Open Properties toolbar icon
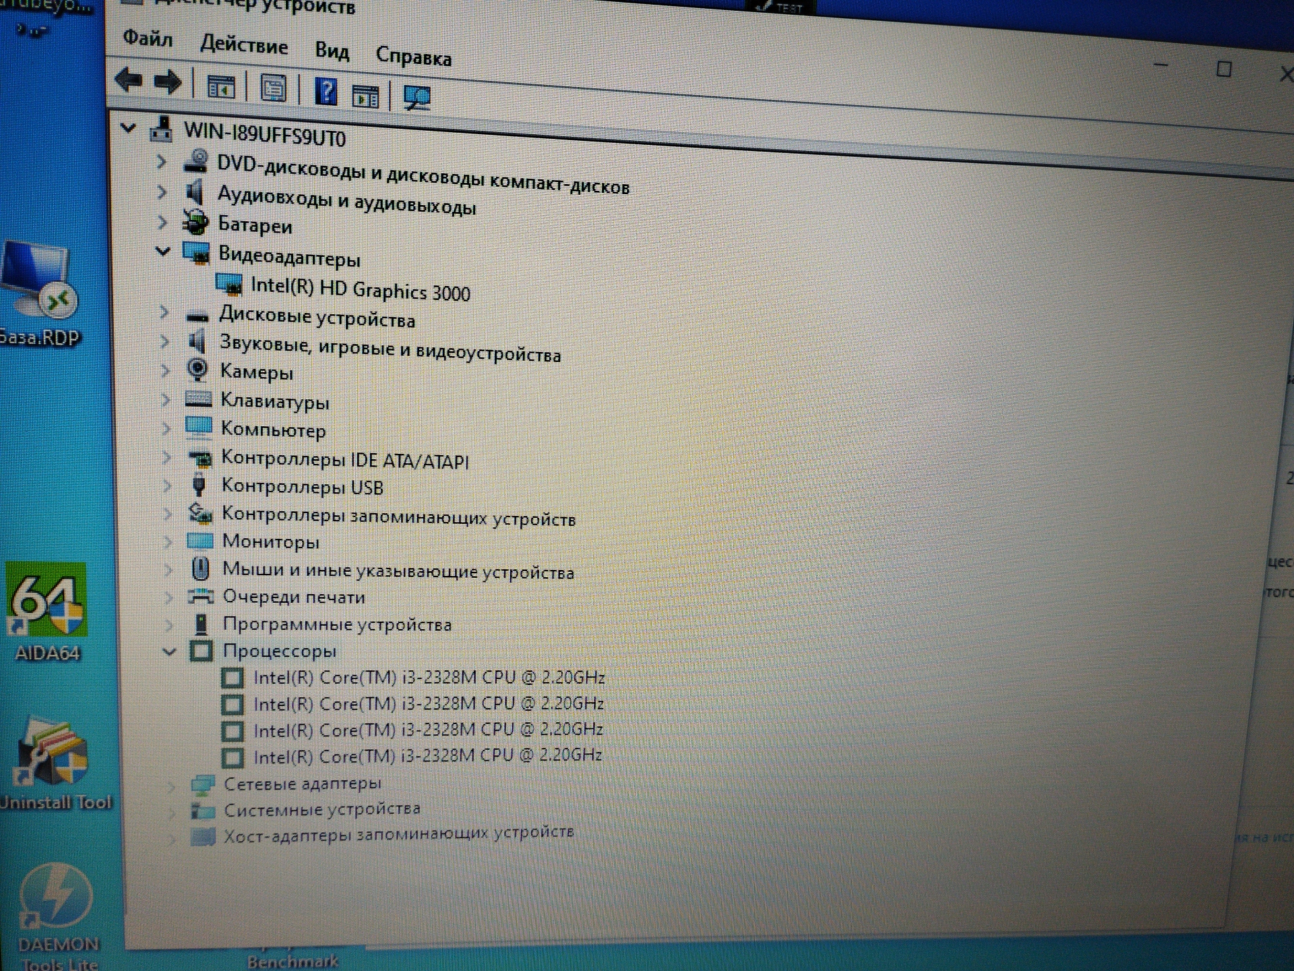The image size is (1294, 971). click(273, 89)
